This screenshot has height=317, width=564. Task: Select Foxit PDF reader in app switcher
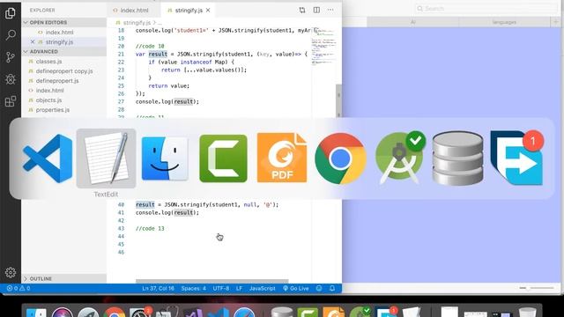click(x=282, y=158)
